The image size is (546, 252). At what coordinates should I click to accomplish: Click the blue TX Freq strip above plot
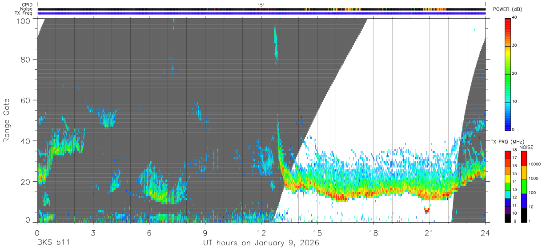pos(261,13)
